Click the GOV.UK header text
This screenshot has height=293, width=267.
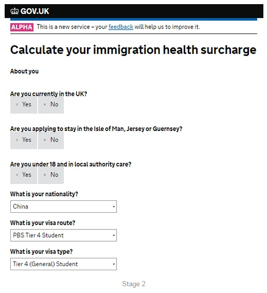point(35,11)
